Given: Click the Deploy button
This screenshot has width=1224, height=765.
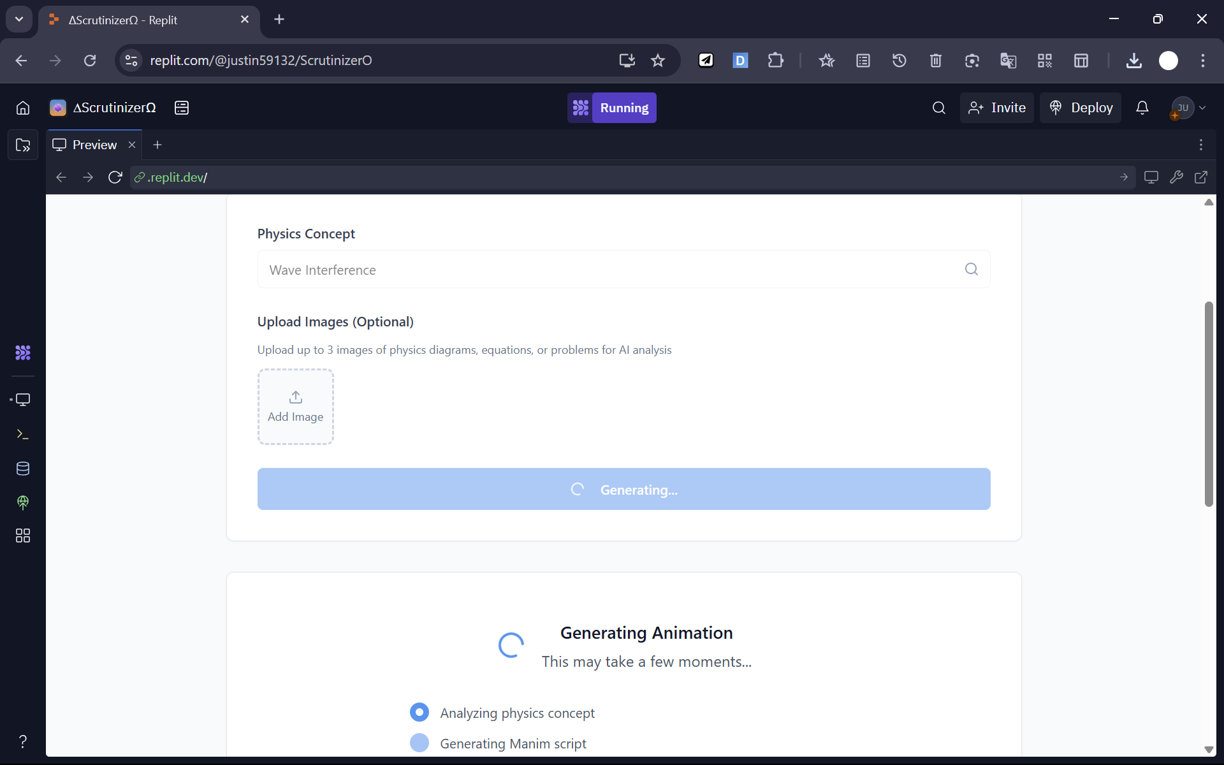Looking at the screenshot, I should [1081, 108].
